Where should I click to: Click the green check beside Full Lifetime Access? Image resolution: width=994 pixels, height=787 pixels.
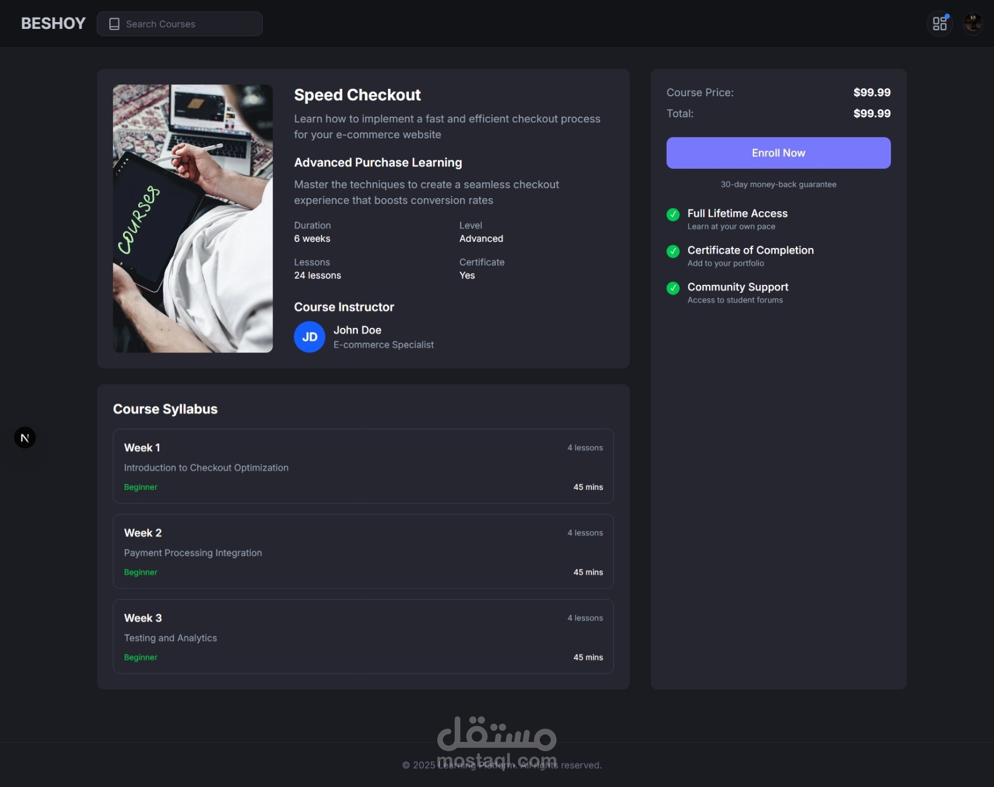pyautogui.click(x=673, y=215)
